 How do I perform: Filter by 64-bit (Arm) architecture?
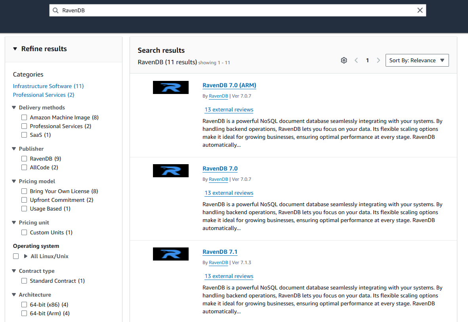click(24, 313)
